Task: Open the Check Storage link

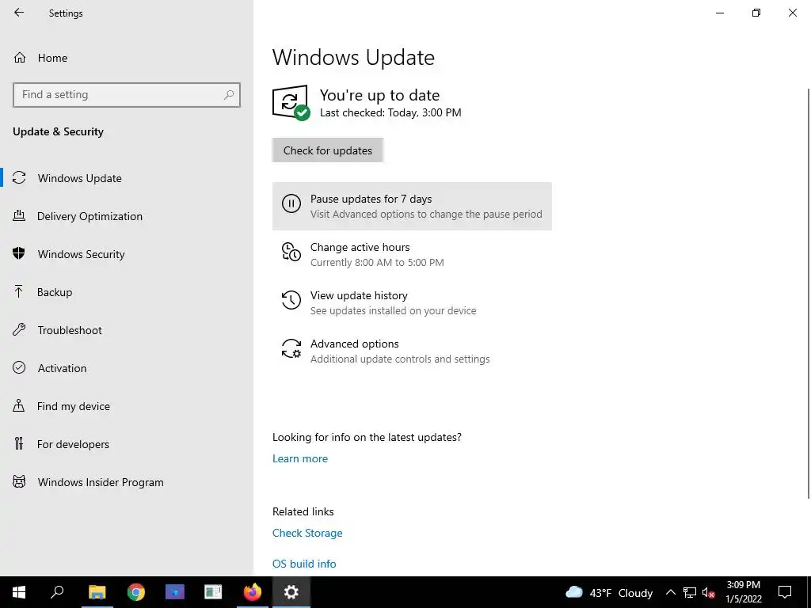Action: tap(307, 533)
